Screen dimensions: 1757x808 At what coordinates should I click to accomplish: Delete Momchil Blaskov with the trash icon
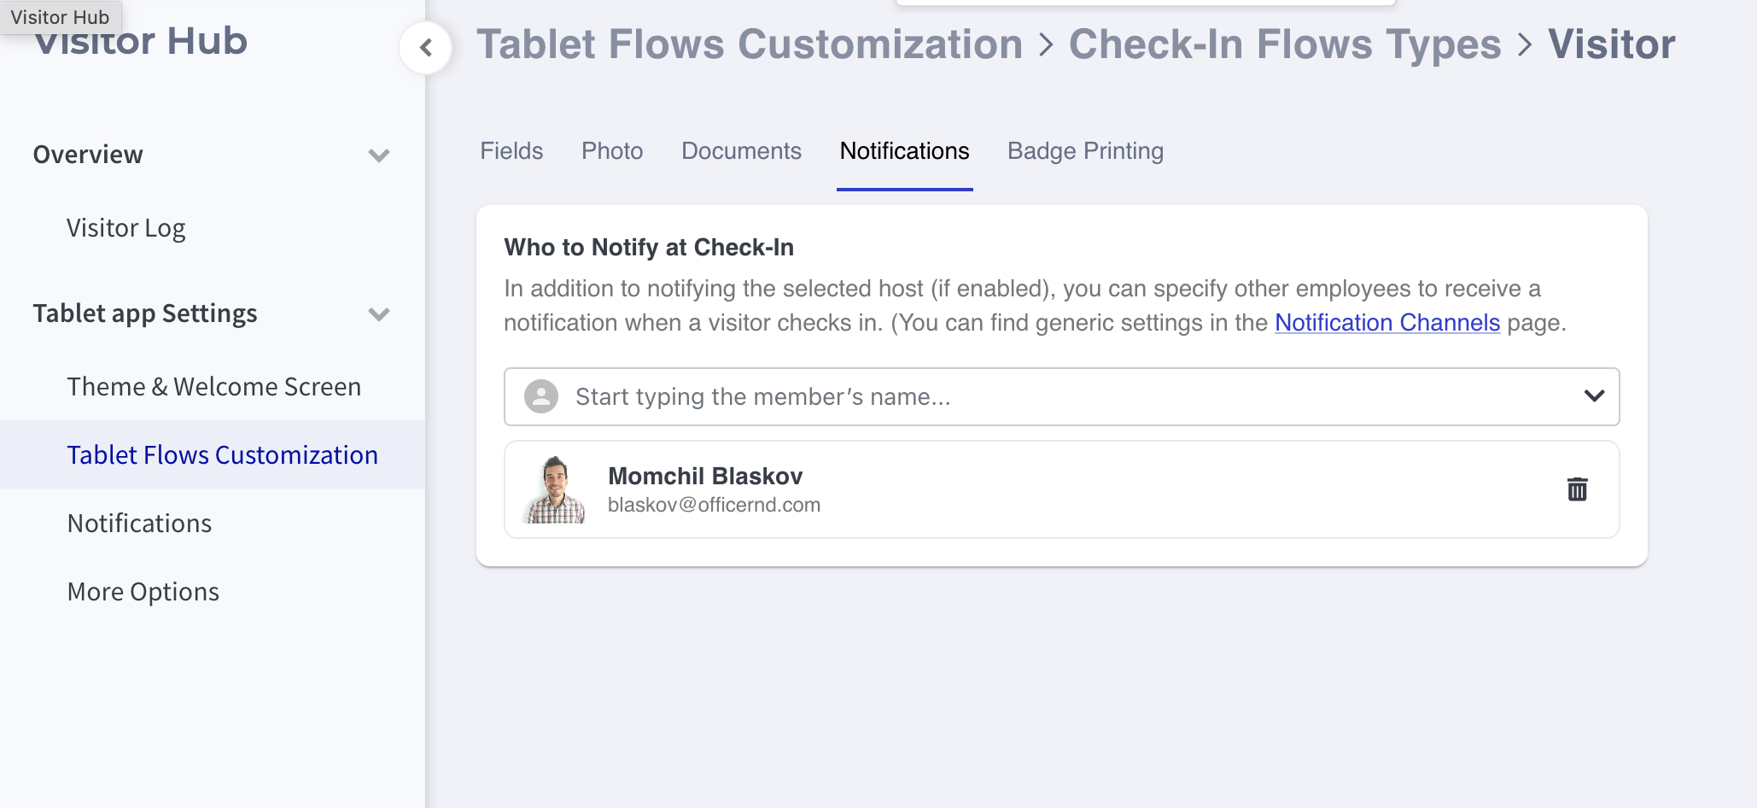point(1577,489)
